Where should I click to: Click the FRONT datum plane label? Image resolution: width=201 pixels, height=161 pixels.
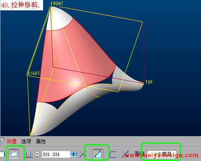click(x=57, y=3)
